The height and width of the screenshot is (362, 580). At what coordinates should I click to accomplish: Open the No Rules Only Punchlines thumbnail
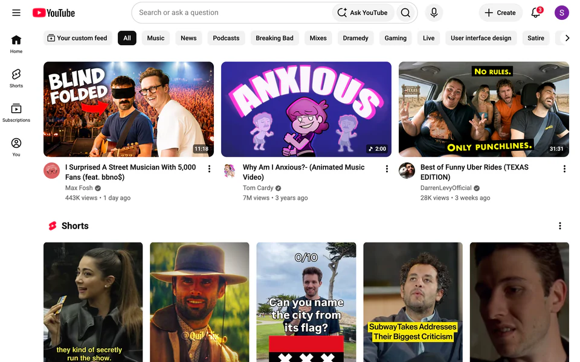484,109
